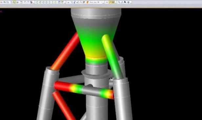Toggle the yellow-highlighted pencil icon in toolbar
The height and width of the screenshot is (120, 202).
pos(110,2)
